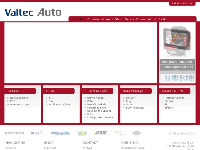Open the AUDIO SISTEMI category header
Screen dimensions: 200x150
click(175, 91)
